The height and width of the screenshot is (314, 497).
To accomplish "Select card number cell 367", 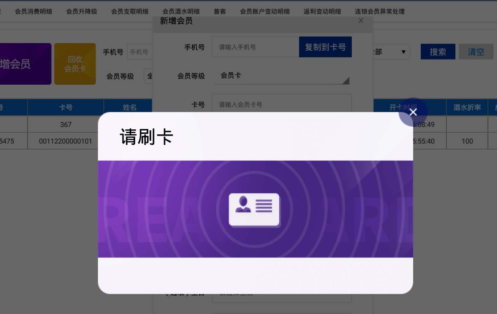I will (66, 124).
